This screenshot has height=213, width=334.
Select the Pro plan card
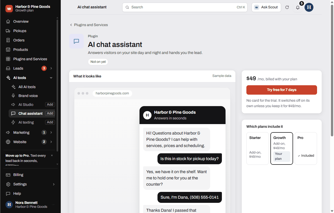(306, 148)
